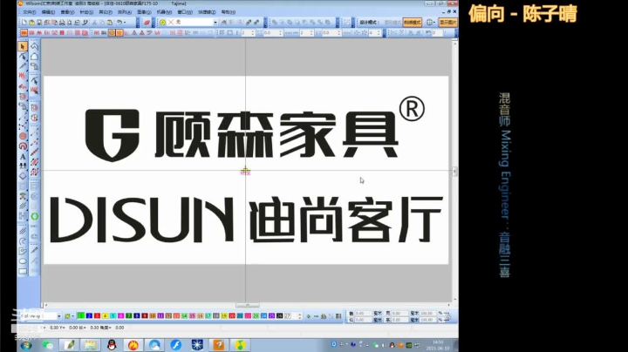Pick blue color swatch 2
Viewport: 628px width, 352px height.
[x=89, y=316]
